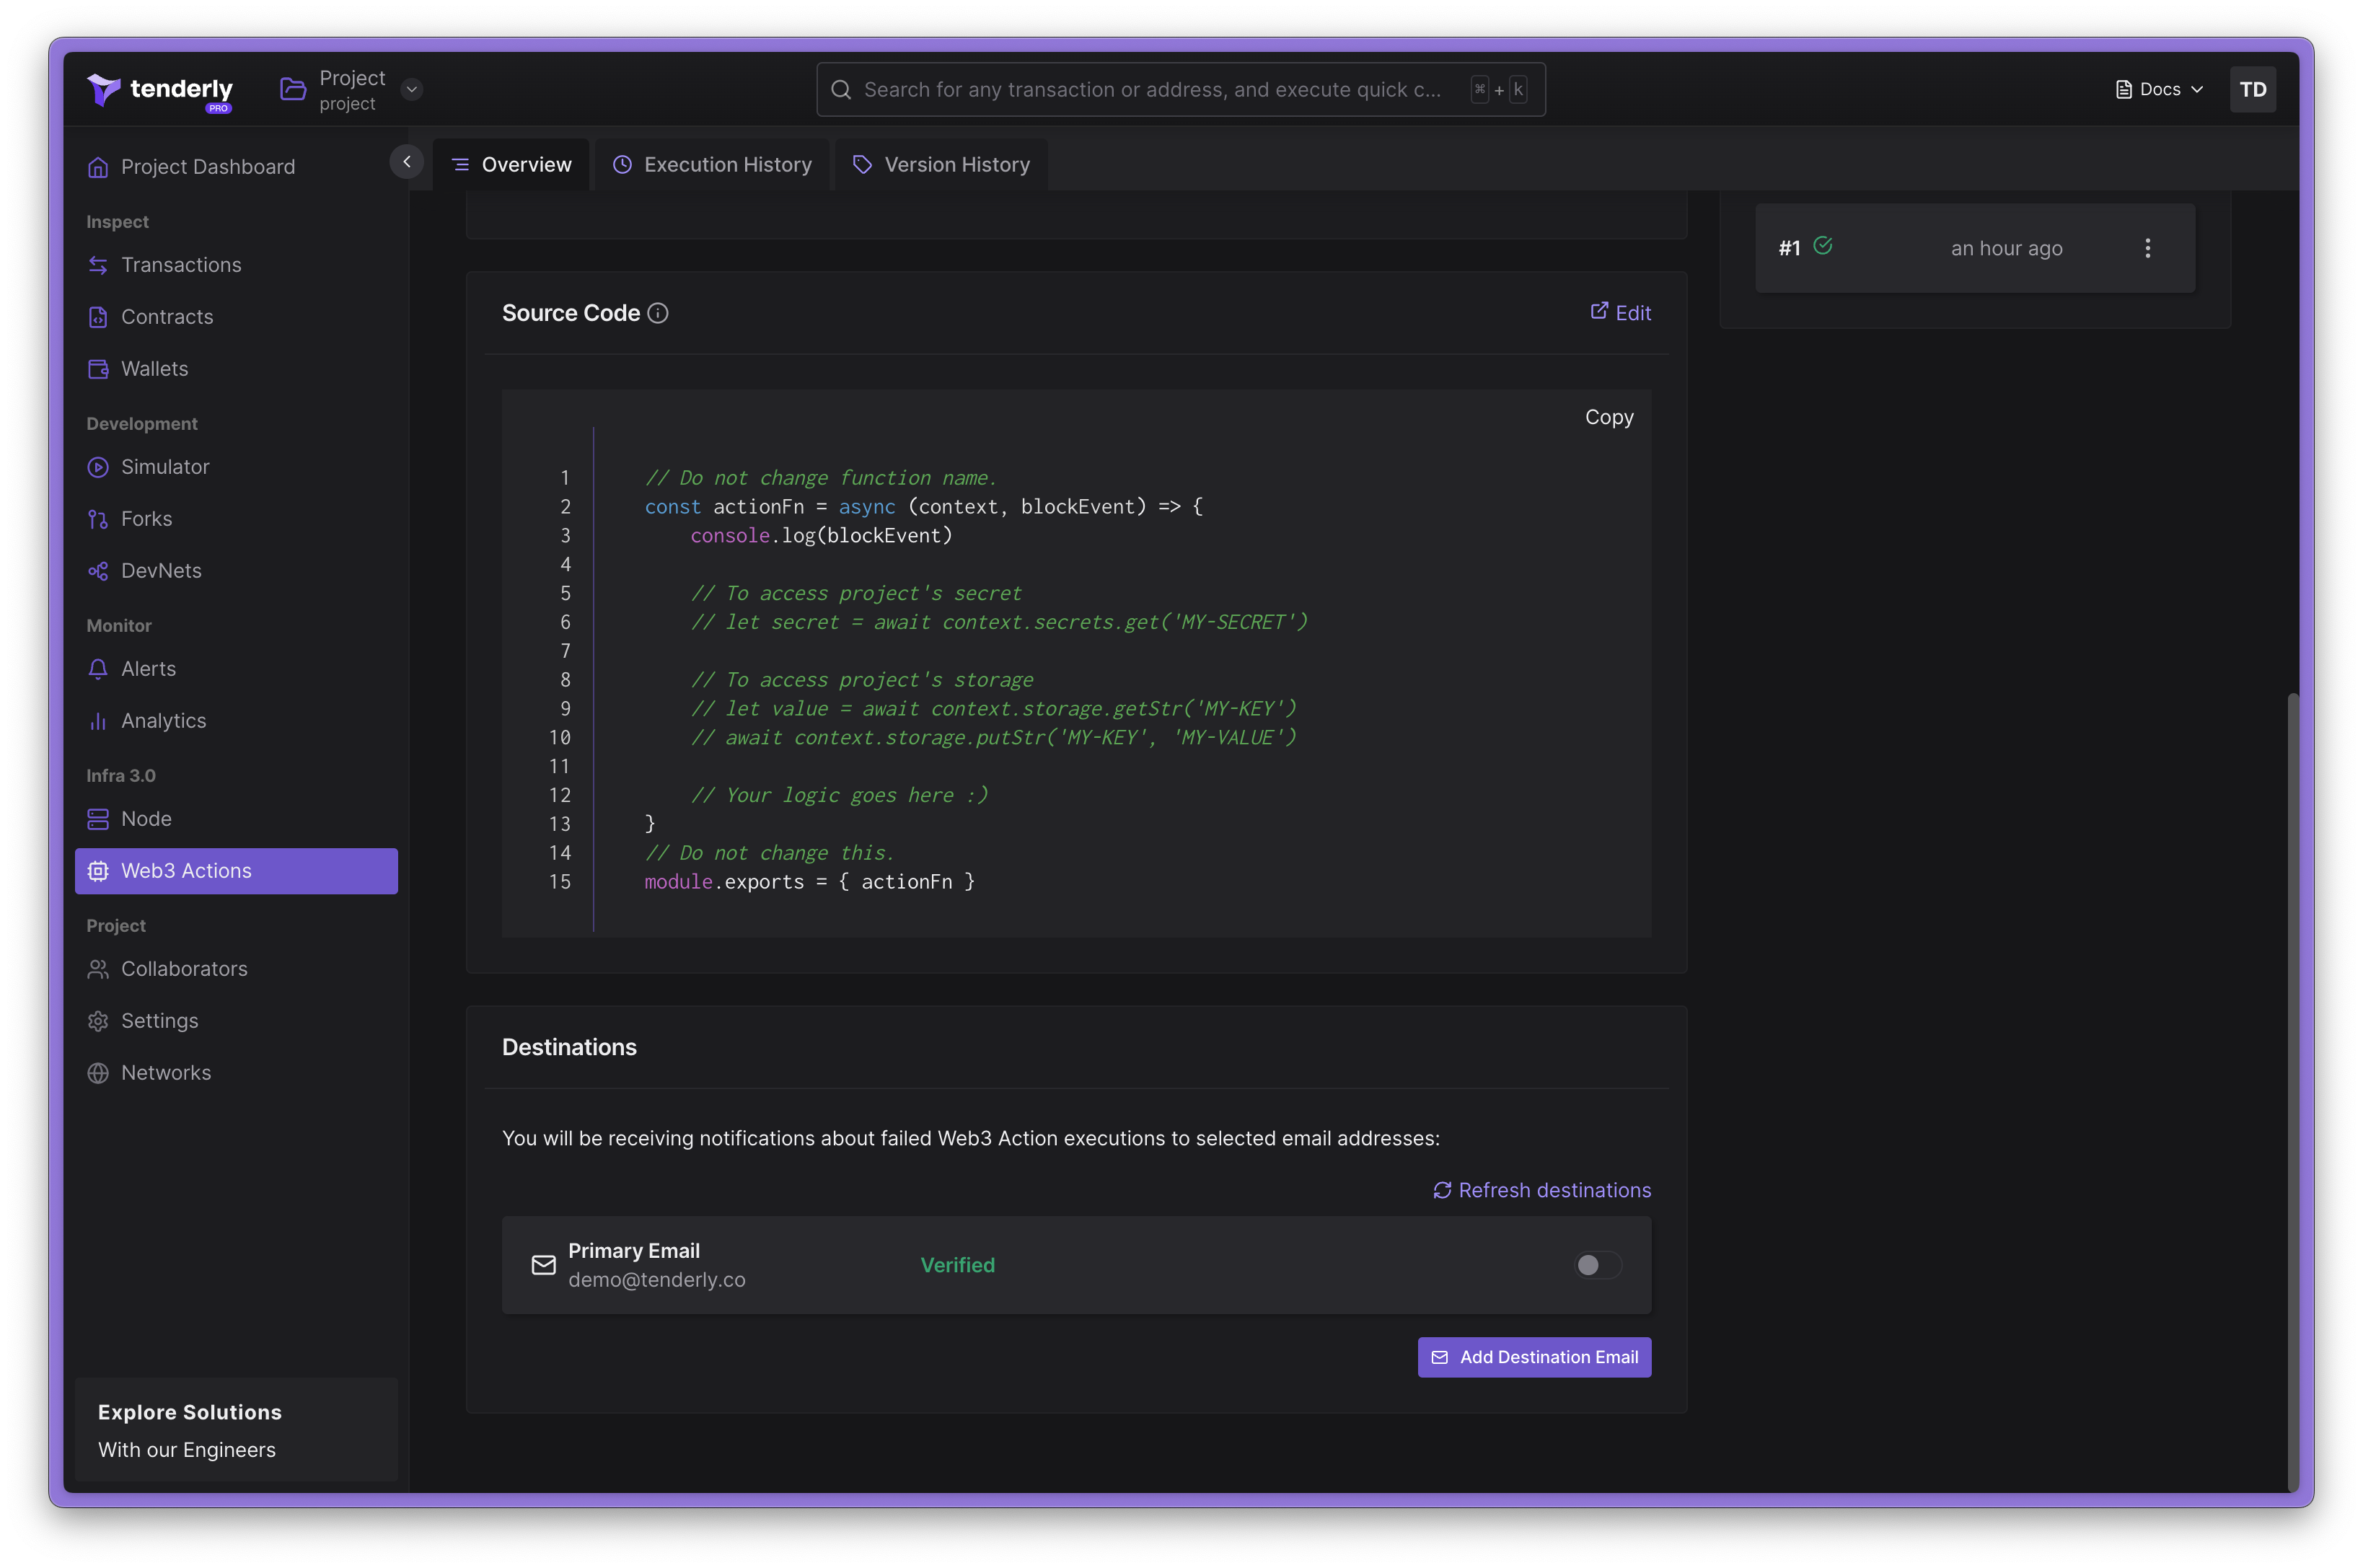Copy the source code
Viewport: 2363px width, 1568px height.
(1609, 417)
